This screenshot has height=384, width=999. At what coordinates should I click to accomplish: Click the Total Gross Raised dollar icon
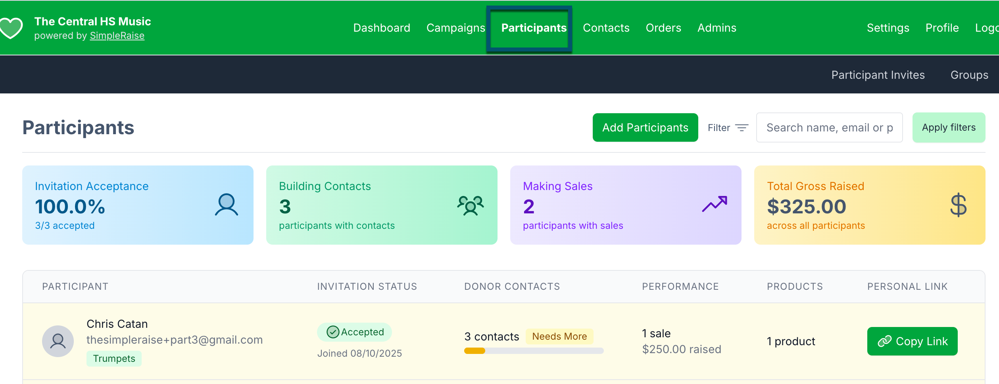click(958, 205)
